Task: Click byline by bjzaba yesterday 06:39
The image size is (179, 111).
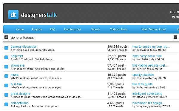Action: click(x=150, y=97)
